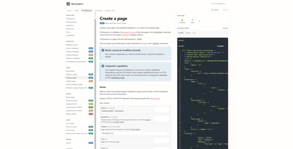Open the Example code tab

click(x=110, y=11)
